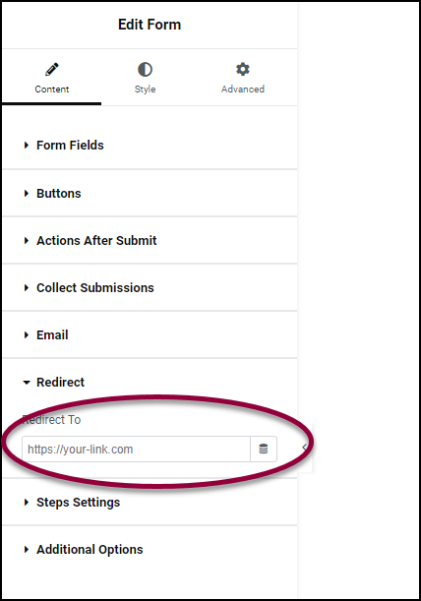Expand the Form Fields section arrow
Image resolution: width=421 pixels, height=601 pixels.
coord(27,146)
